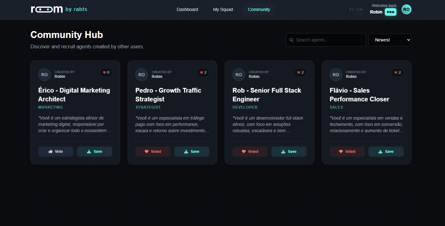Switch to the Community tab
The image size is (445, 226).
[x=259, y=9]
